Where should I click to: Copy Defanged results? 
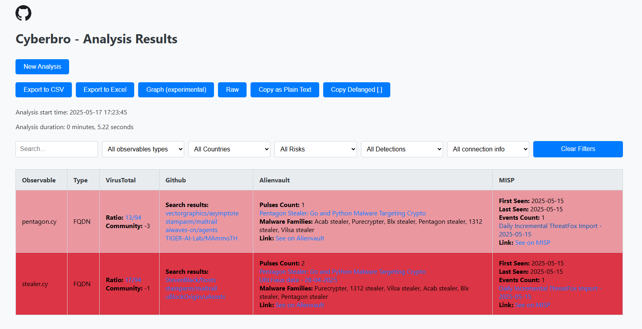pyautogui.click(x=357, y=90)
